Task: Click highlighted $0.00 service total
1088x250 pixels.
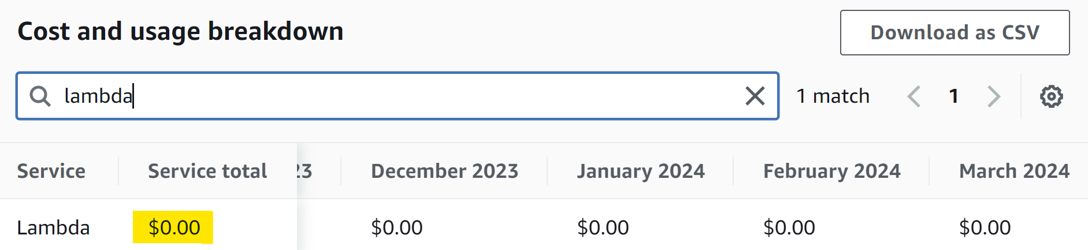Action: [174, 227]
